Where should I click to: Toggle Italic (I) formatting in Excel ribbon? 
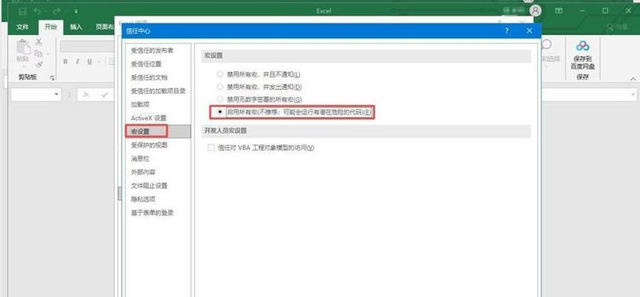tap(77, 62)
